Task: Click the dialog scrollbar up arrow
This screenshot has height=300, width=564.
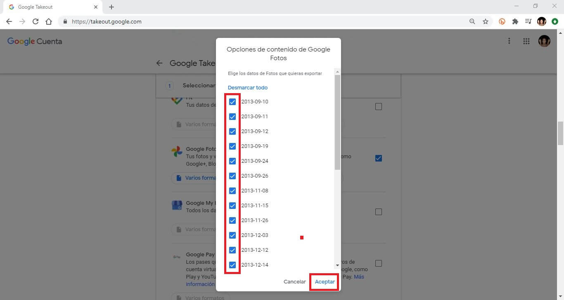Action: pos(337,71)
